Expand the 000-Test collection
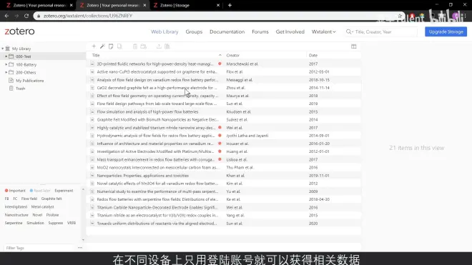 tap(6, 56)
